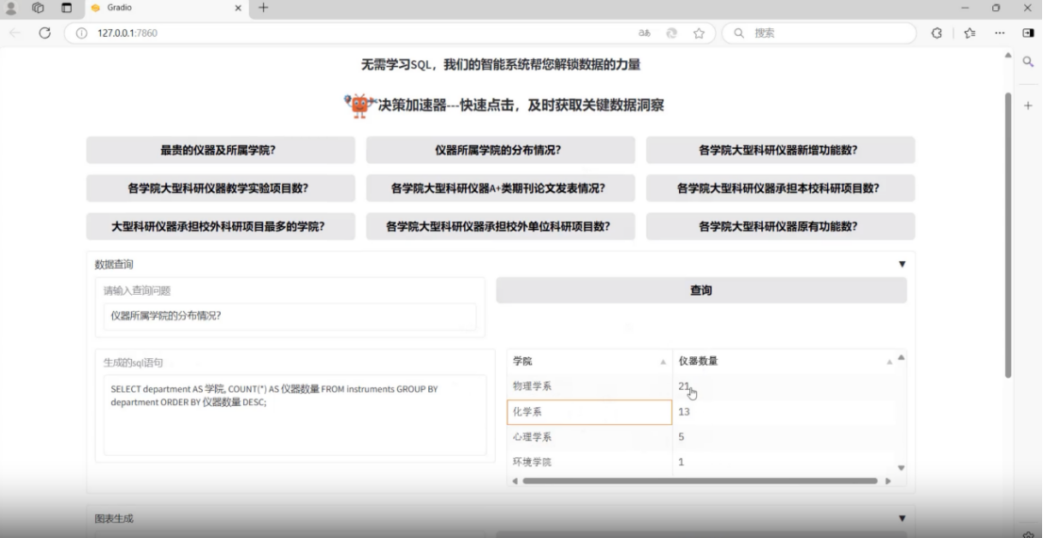Screen dimensions: 1043x538
Task: Reload the page with refresh icon
Action: coord(44,33)
